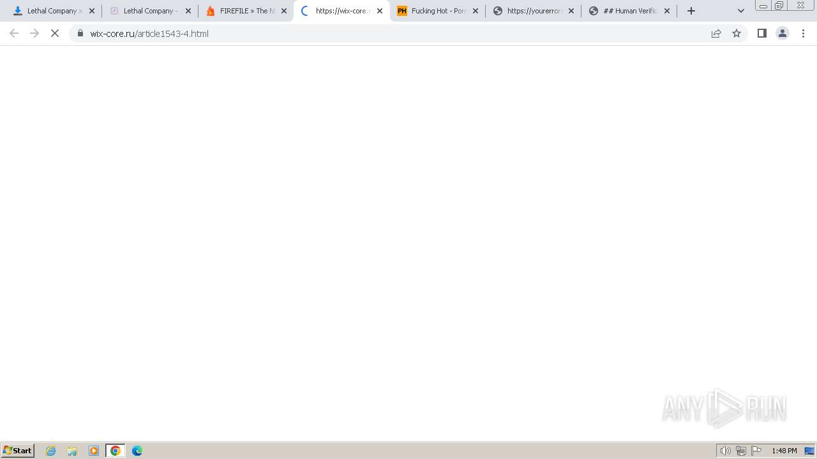Open the FIREFILE tab

pyautogui.click(x=246, y=11)
